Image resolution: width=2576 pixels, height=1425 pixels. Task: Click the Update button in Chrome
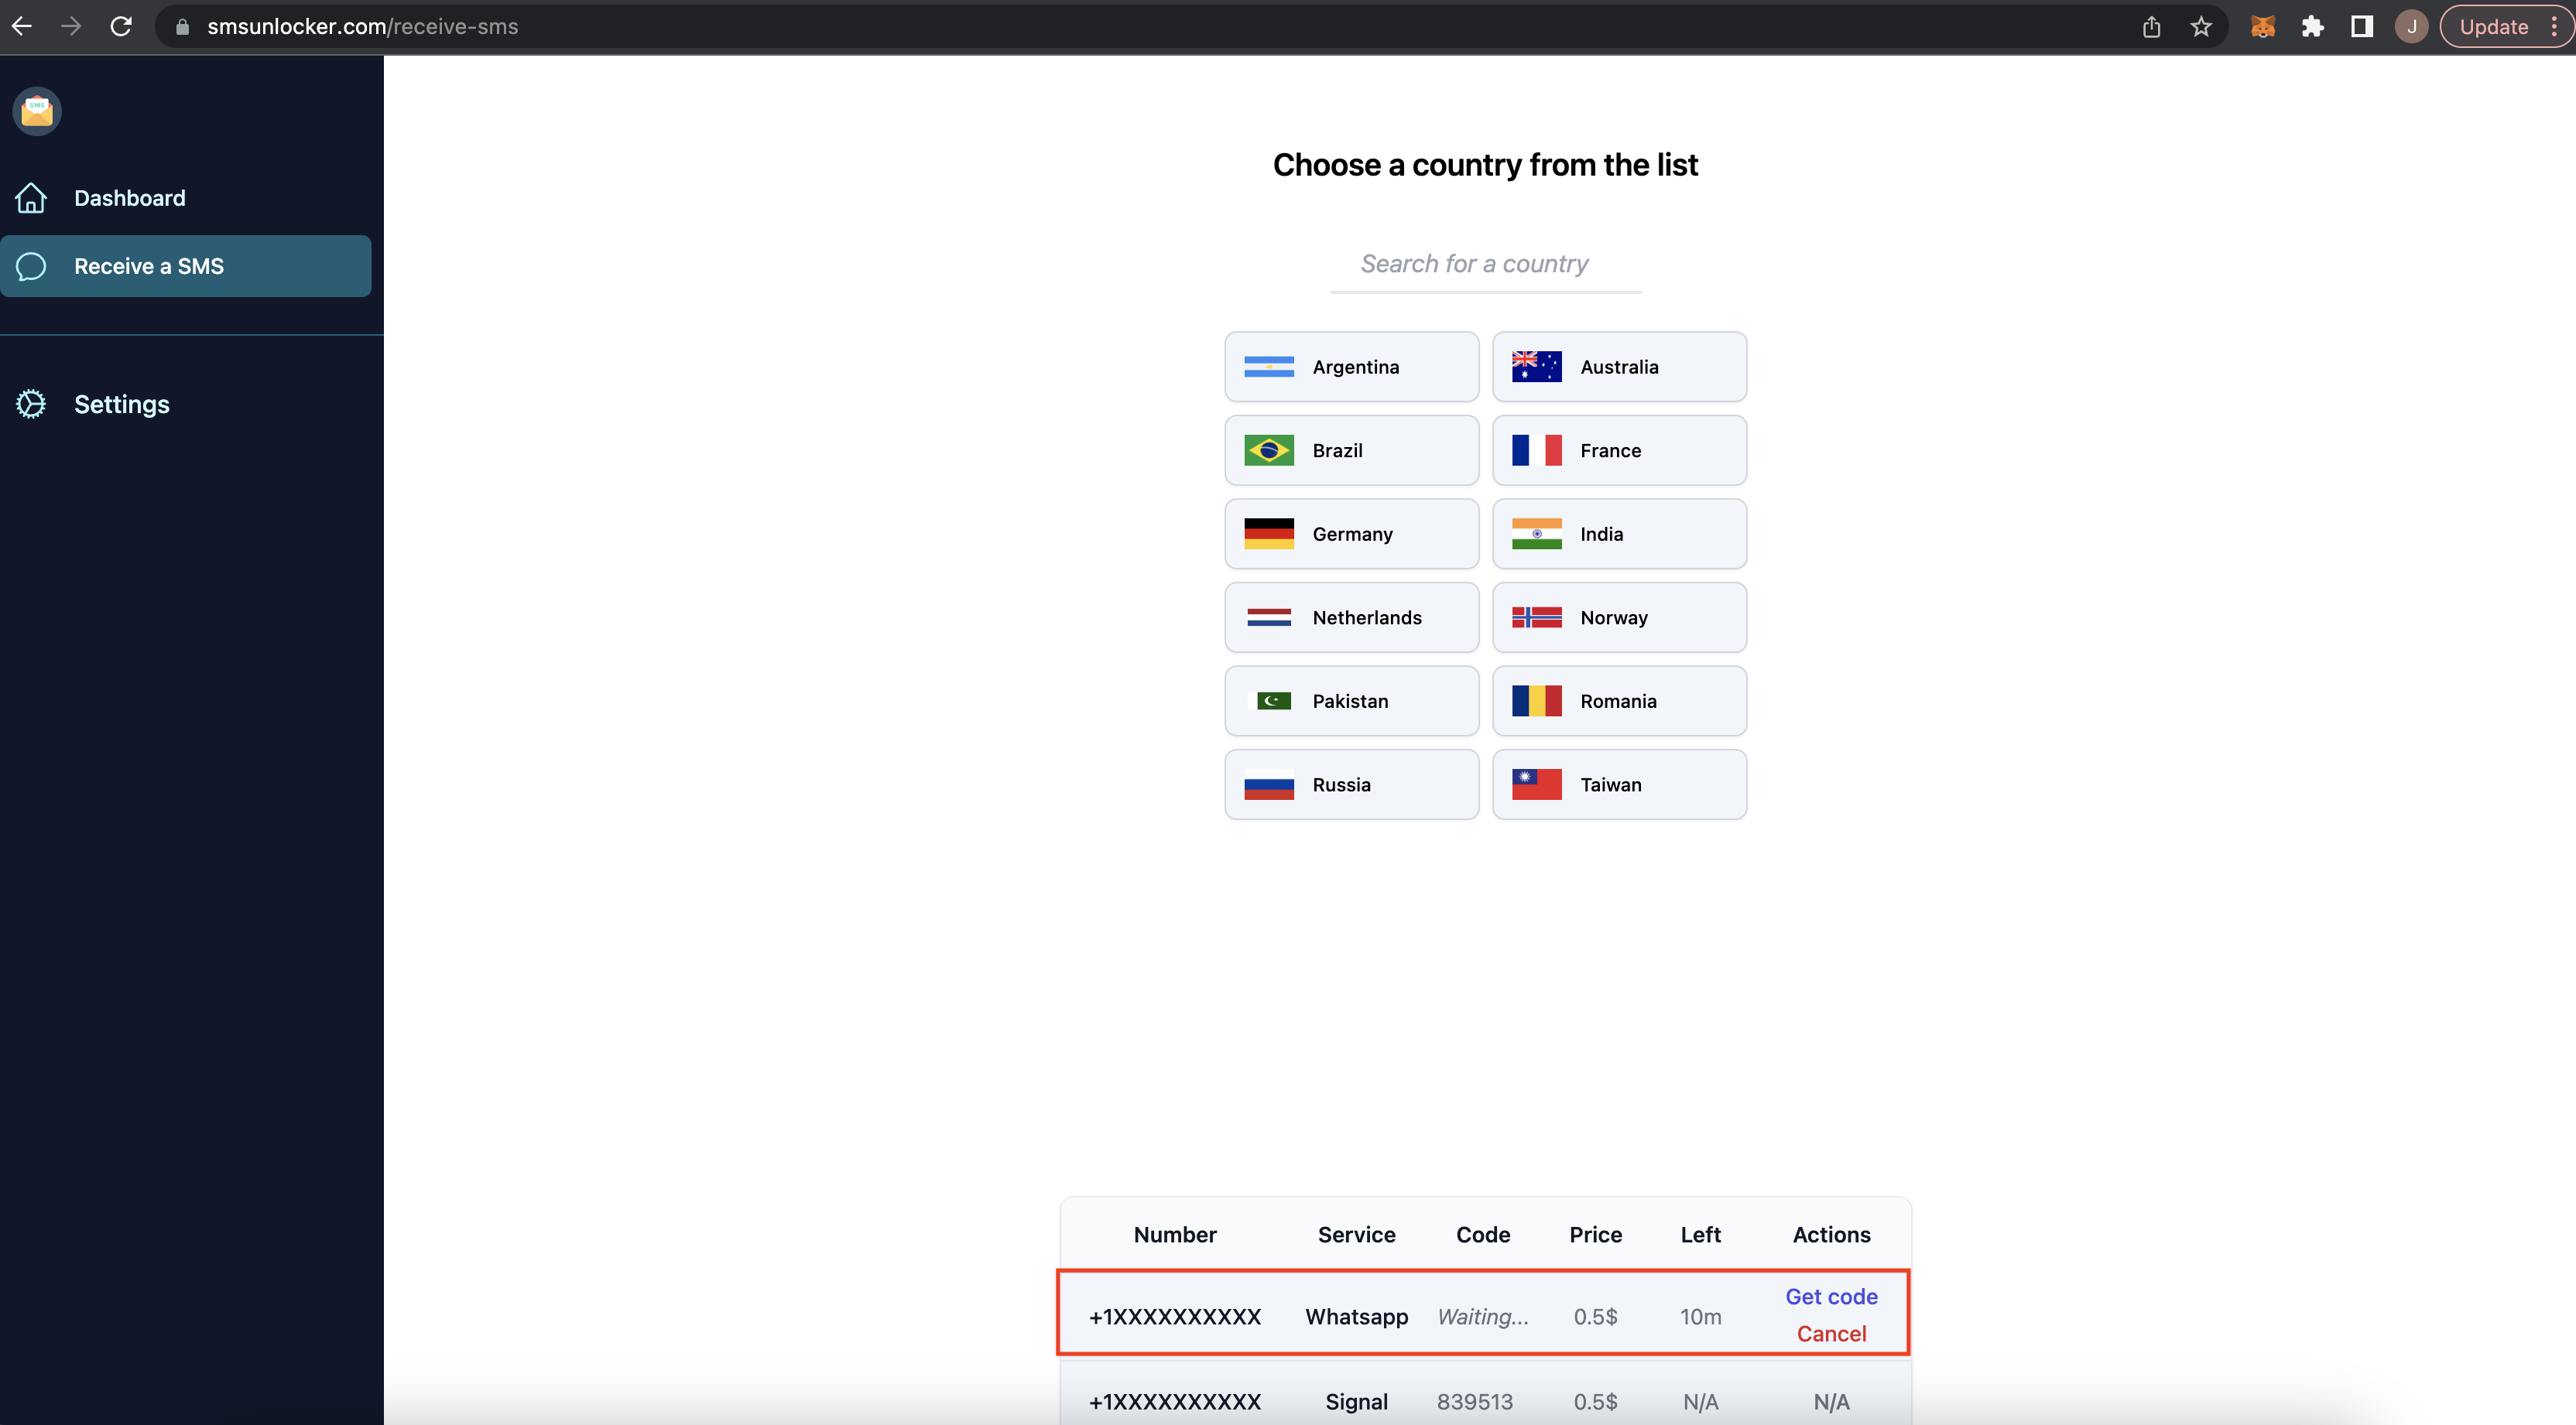click(x=2493, y=27)
